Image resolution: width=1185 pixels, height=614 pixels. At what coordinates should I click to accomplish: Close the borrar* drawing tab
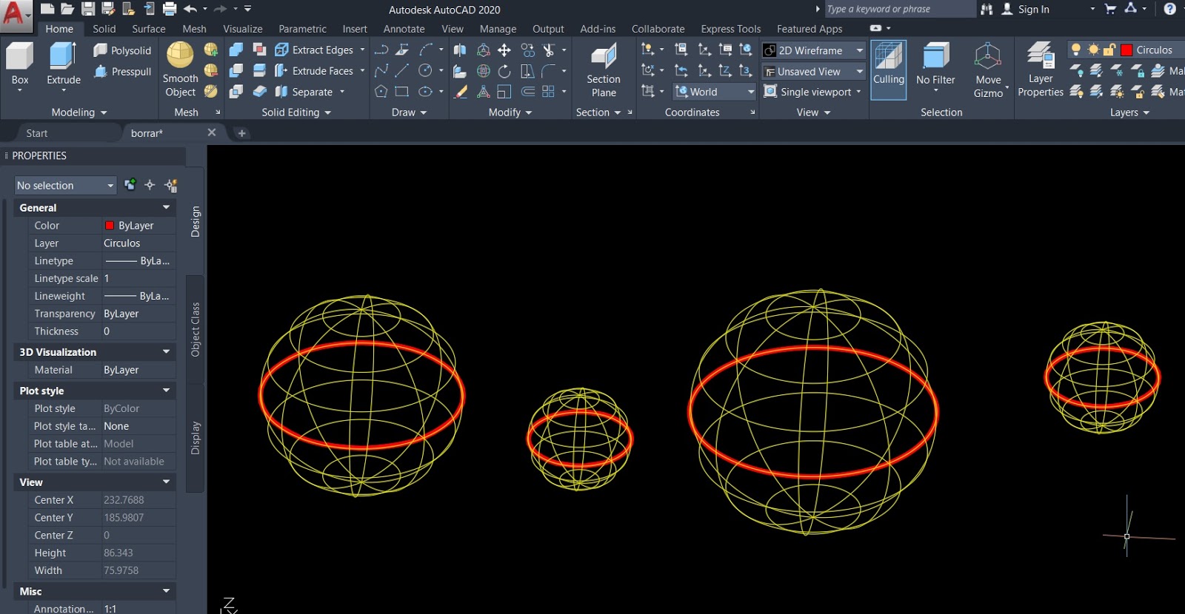point(212,132)
